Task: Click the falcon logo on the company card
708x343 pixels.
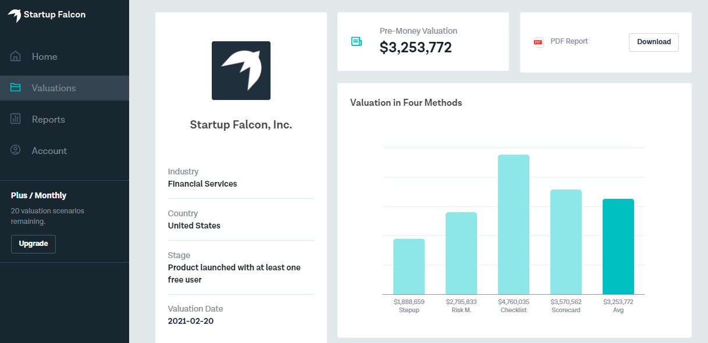Action: [x=241, y=70]
